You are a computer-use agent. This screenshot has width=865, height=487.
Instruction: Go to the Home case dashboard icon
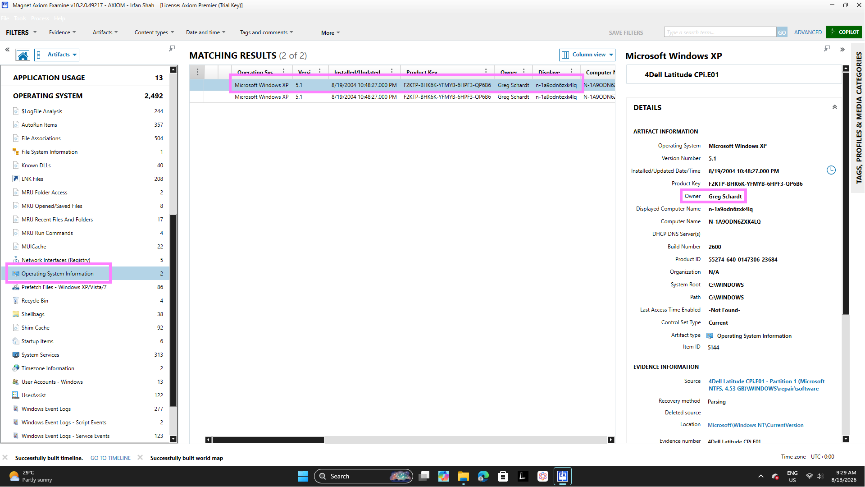[x=23, y=55]
